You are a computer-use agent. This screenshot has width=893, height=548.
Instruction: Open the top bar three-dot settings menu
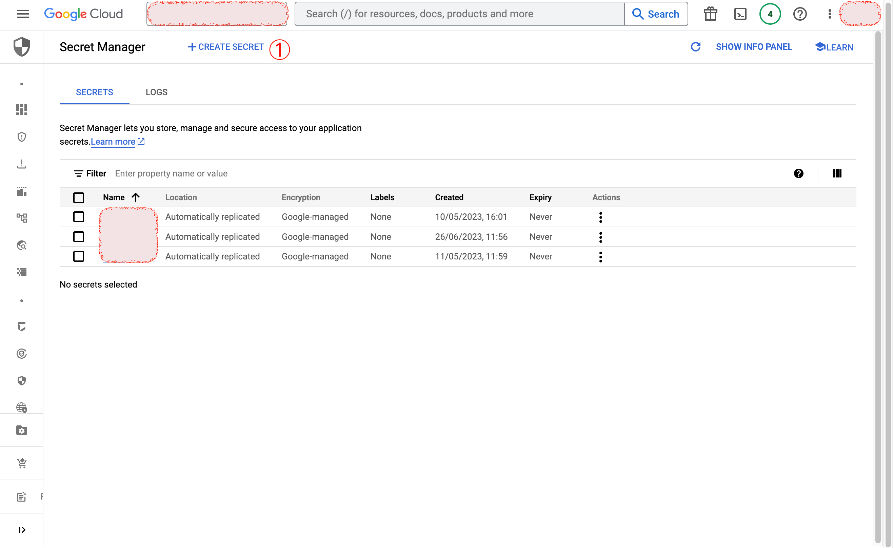coord(830,14)
